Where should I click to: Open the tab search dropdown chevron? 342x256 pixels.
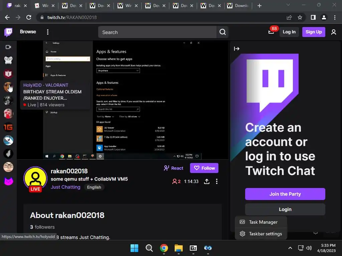click(x=288, y=5)
